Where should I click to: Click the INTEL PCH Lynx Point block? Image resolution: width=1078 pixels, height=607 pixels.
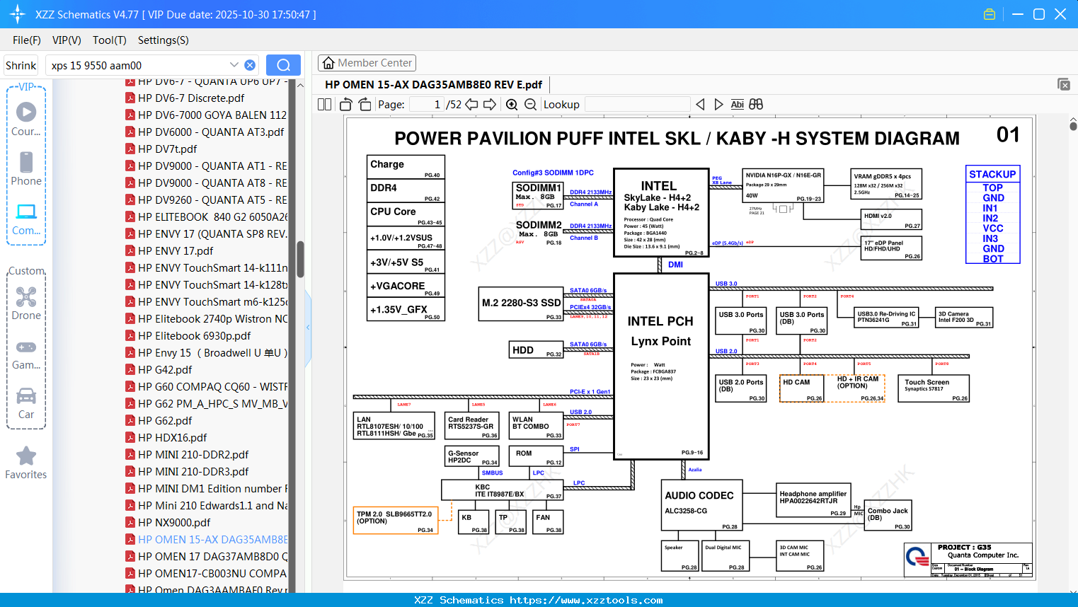coord(661,366)
